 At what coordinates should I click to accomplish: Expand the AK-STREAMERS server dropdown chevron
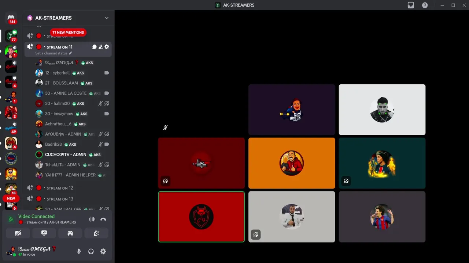click(107, 18)
